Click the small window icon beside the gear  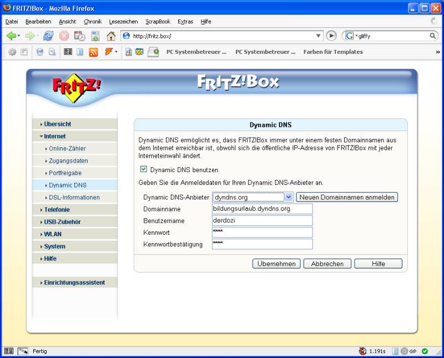(24, 52)
